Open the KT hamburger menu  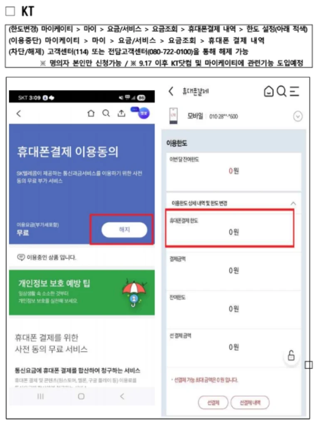point(294,91)
